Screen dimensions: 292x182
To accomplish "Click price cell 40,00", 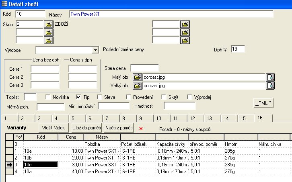I will point(71,172).
